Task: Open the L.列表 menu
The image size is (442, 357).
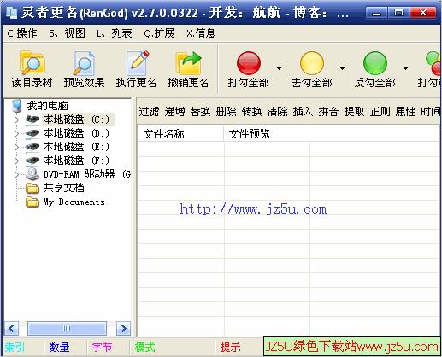Action: point(114,33)
